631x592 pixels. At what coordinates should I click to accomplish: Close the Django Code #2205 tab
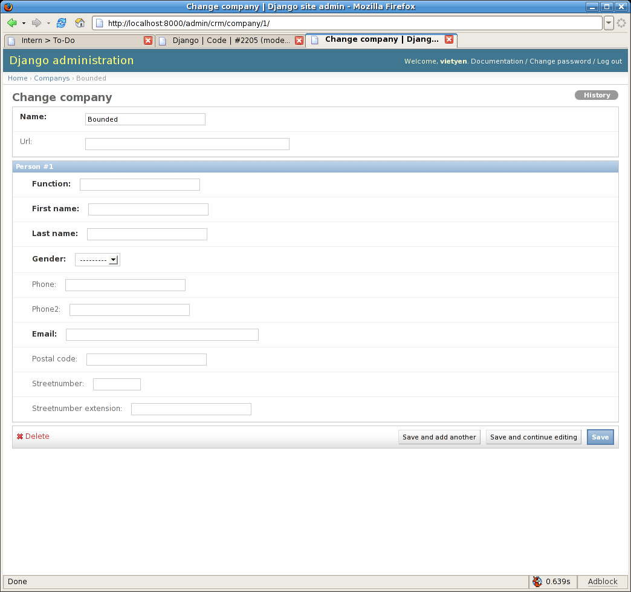pyautogui.click(x=299, y=41)
